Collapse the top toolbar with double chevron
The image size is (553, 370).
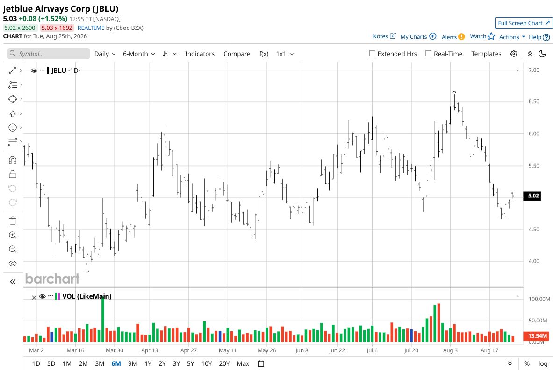click(x=530, y=54)
